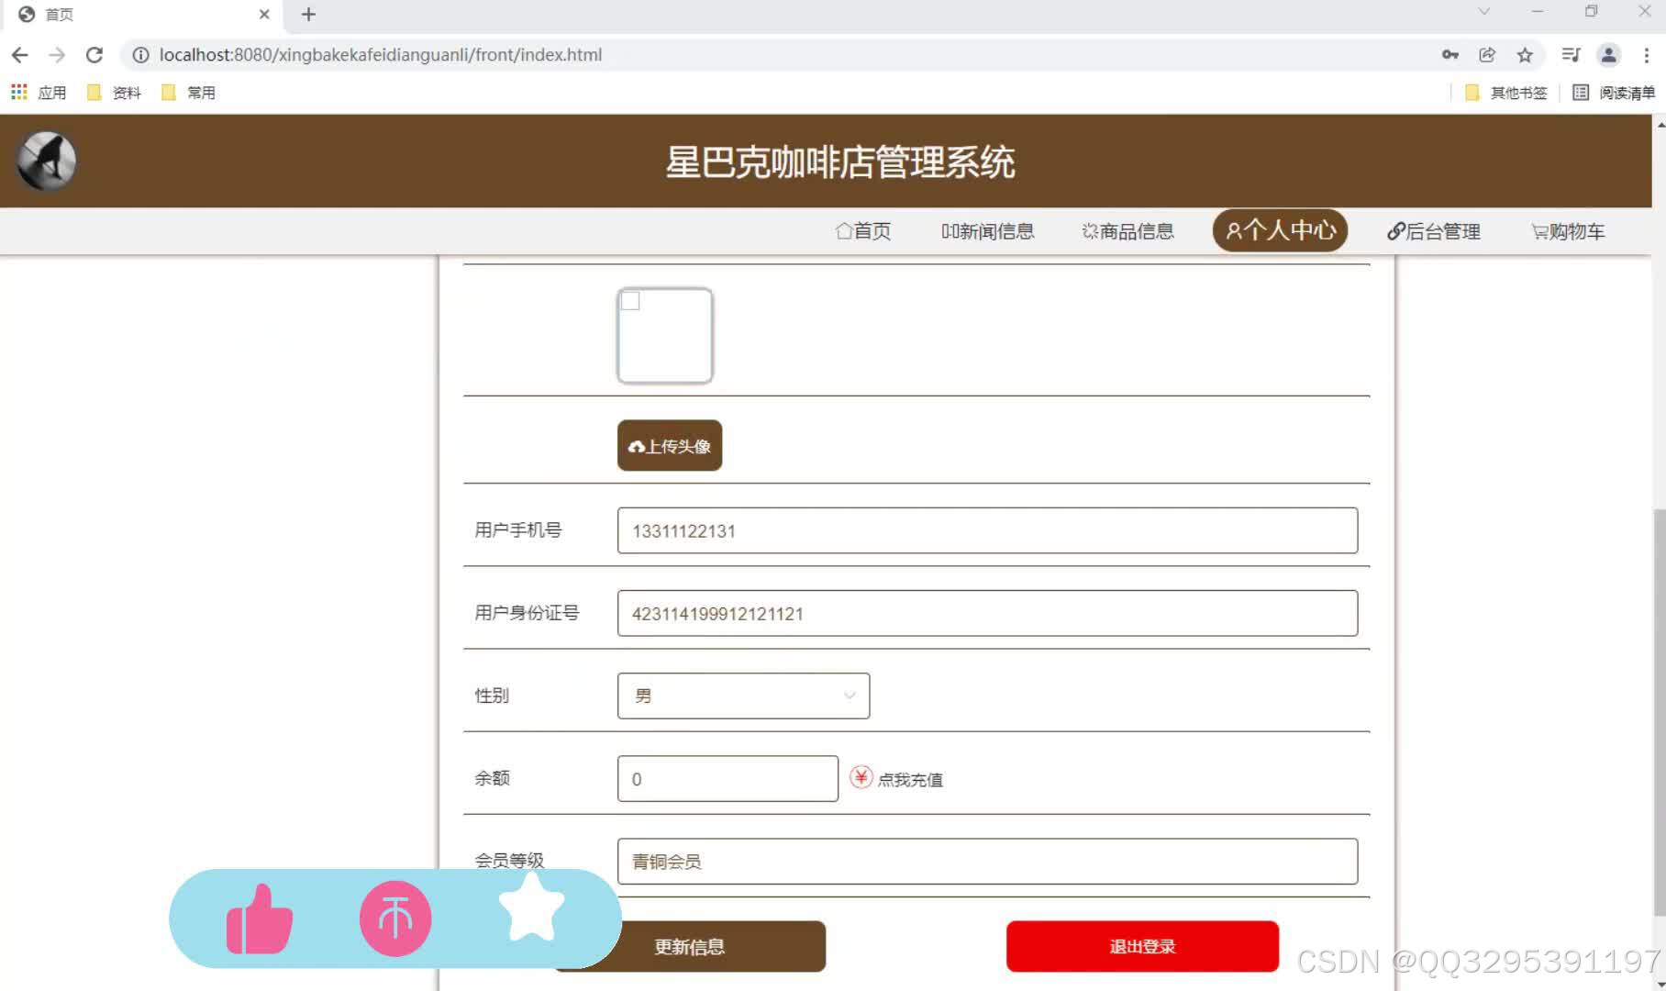The width and height of the screenshot is (1666, 991).
Task: Click the 余额 input field
Action: tap(727, 778)
